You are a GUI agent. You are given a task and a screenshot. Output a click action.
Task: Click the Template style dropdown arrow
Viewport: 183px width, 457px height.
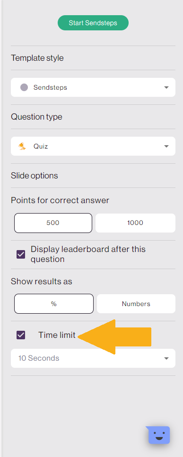166,87
